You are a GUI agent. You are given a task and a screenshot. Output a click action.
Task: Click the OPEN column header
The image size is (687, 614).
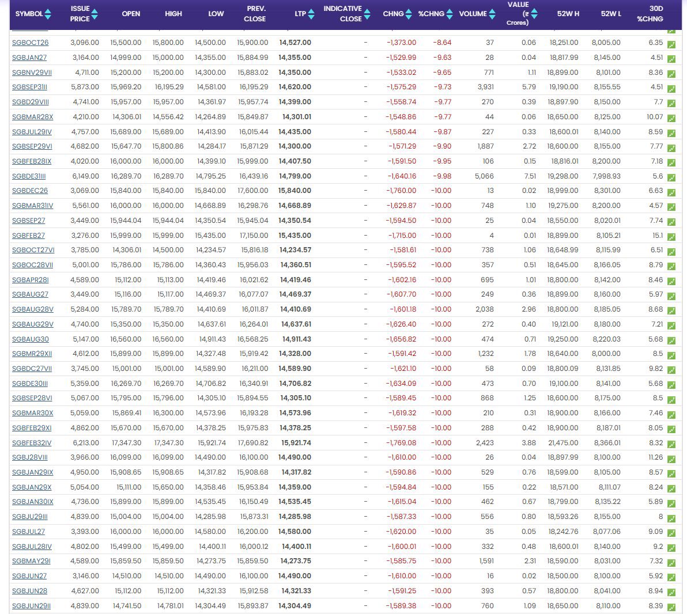pyautogui.click(x=131, y=14)
